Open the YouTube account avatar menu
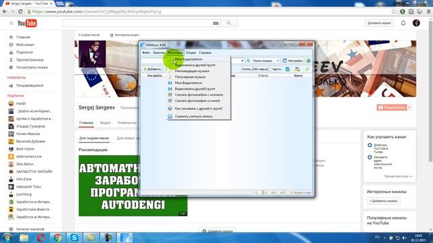Viewport: 433px width, 243px height. (x=417, y=23)
